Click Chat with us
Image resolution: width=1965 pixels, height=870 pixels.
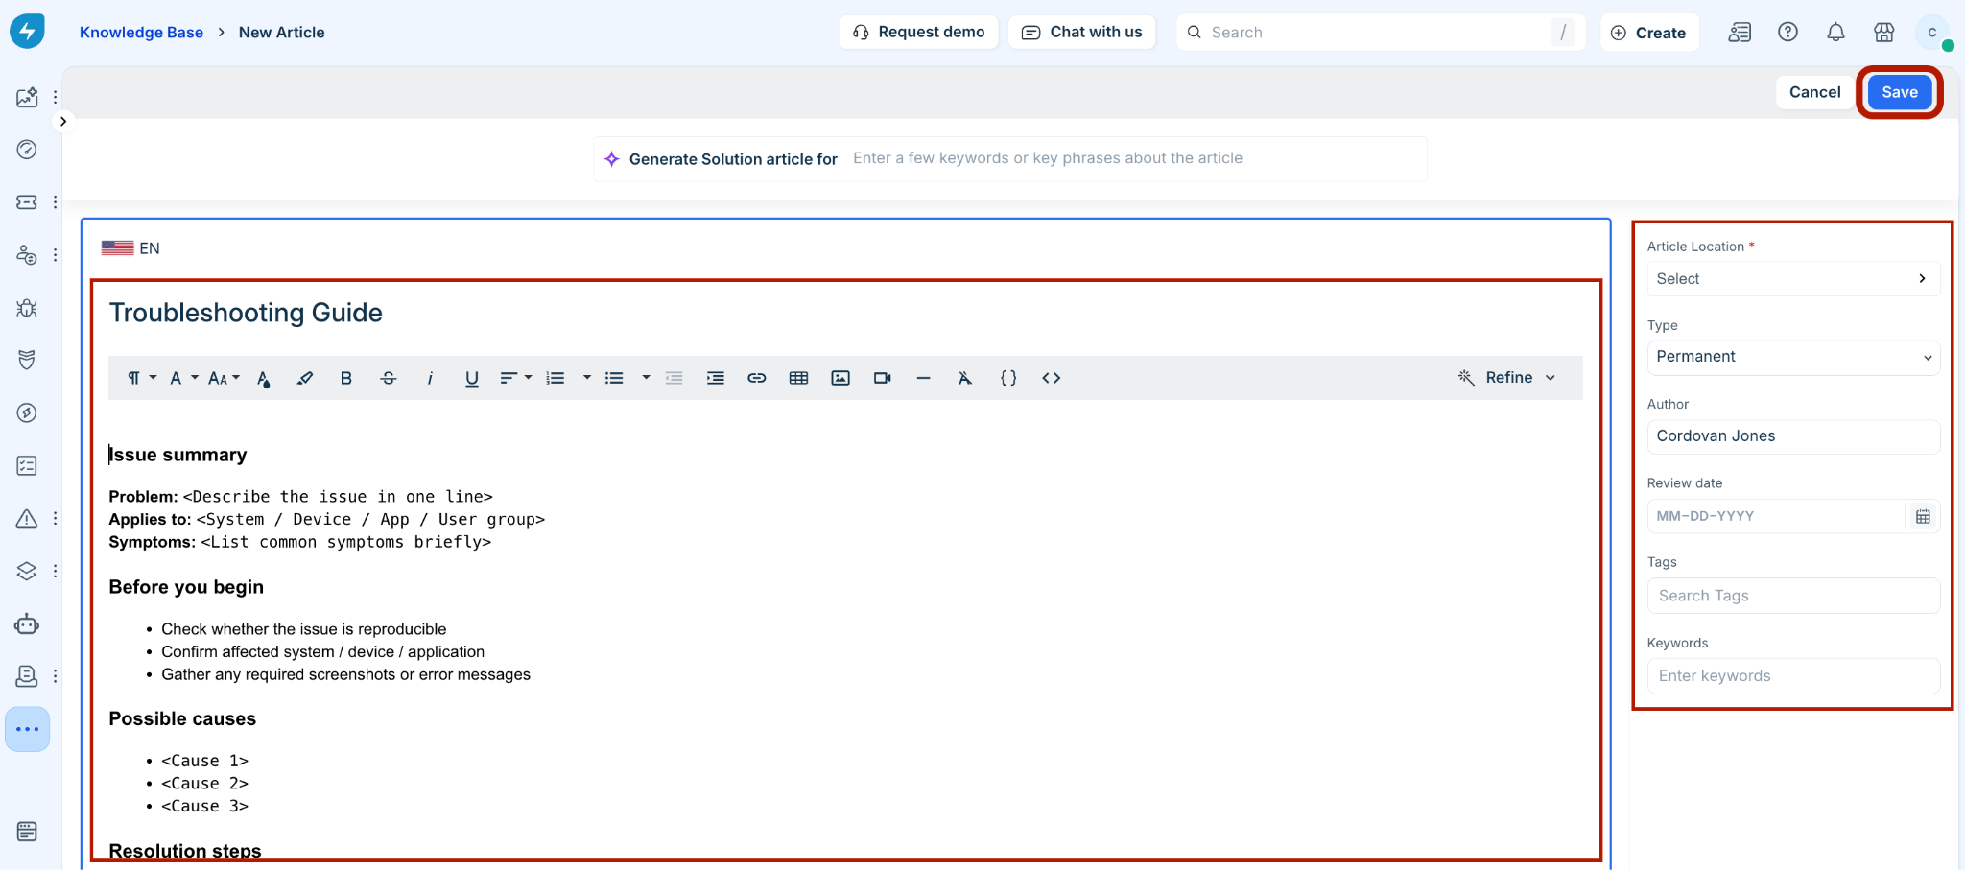click(1081, 32)
